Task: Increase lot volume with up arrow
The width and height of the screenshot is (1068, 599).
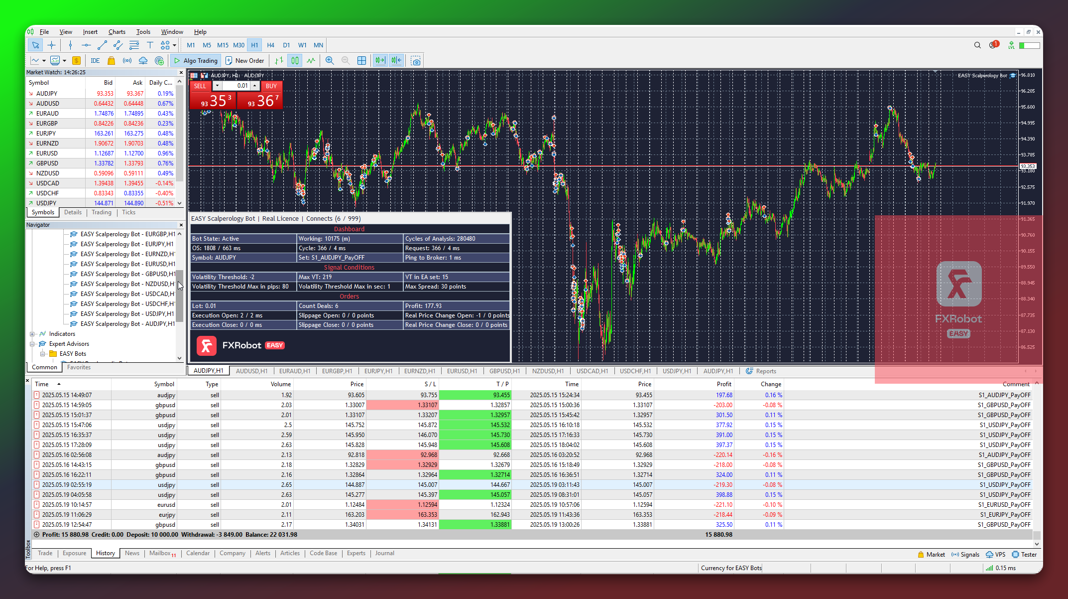Action: click(x=255, y=86)
